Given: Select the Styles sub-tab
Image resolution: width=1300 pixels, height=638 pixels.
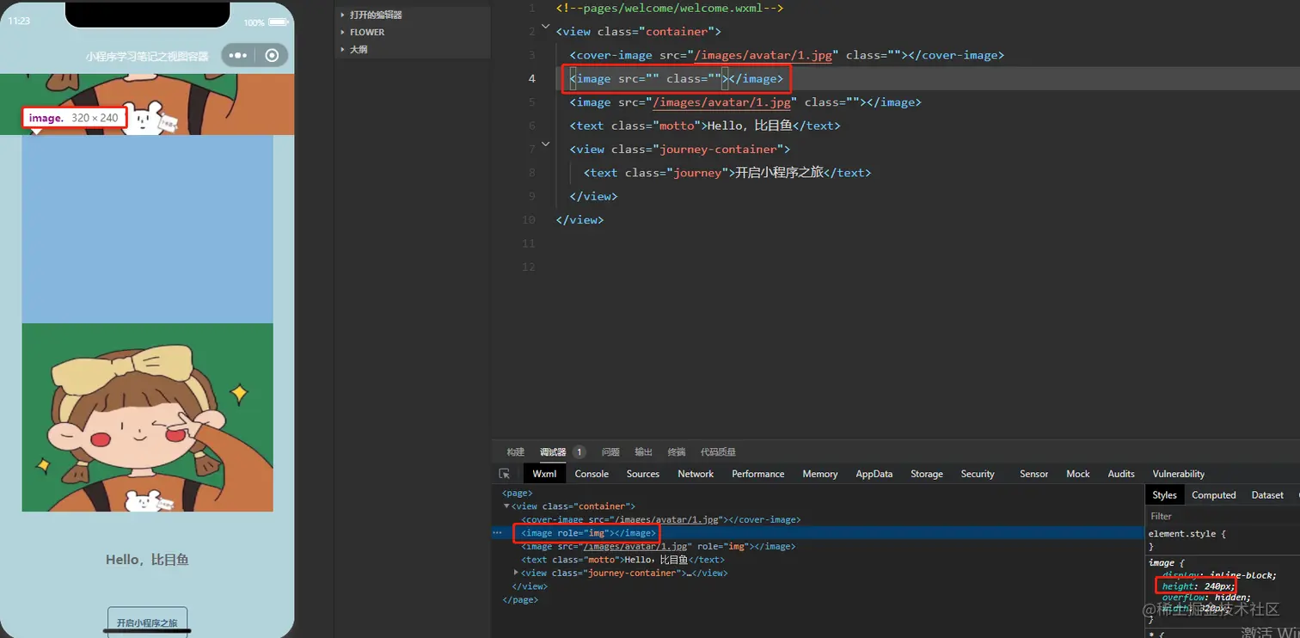Looking at the screenshot, I should click(1164, 495).
